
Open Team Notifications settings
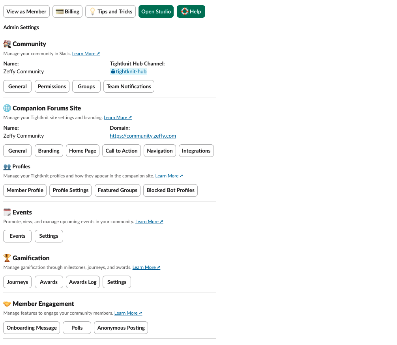[x=129, y=86]
